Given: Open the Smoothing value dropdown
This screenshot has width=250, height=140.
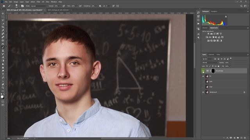Looking at the screenshot, I should (x=96, y=6).
